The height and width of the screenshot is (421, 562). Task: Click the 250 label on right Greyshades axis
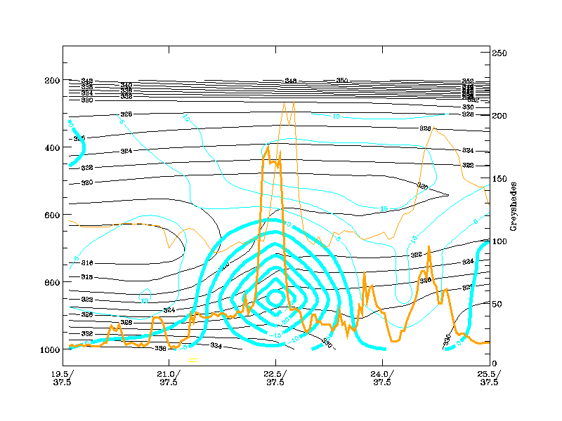[x=500, y=53]
